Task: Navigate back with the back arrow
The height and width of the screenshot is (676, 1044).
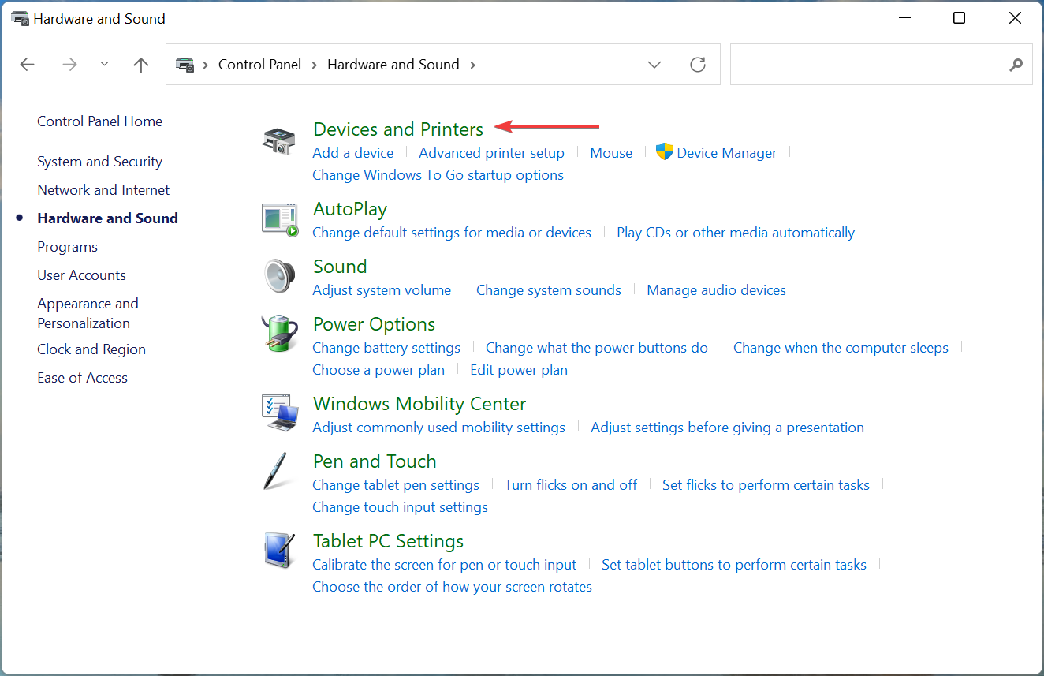Action: [28, 65]
